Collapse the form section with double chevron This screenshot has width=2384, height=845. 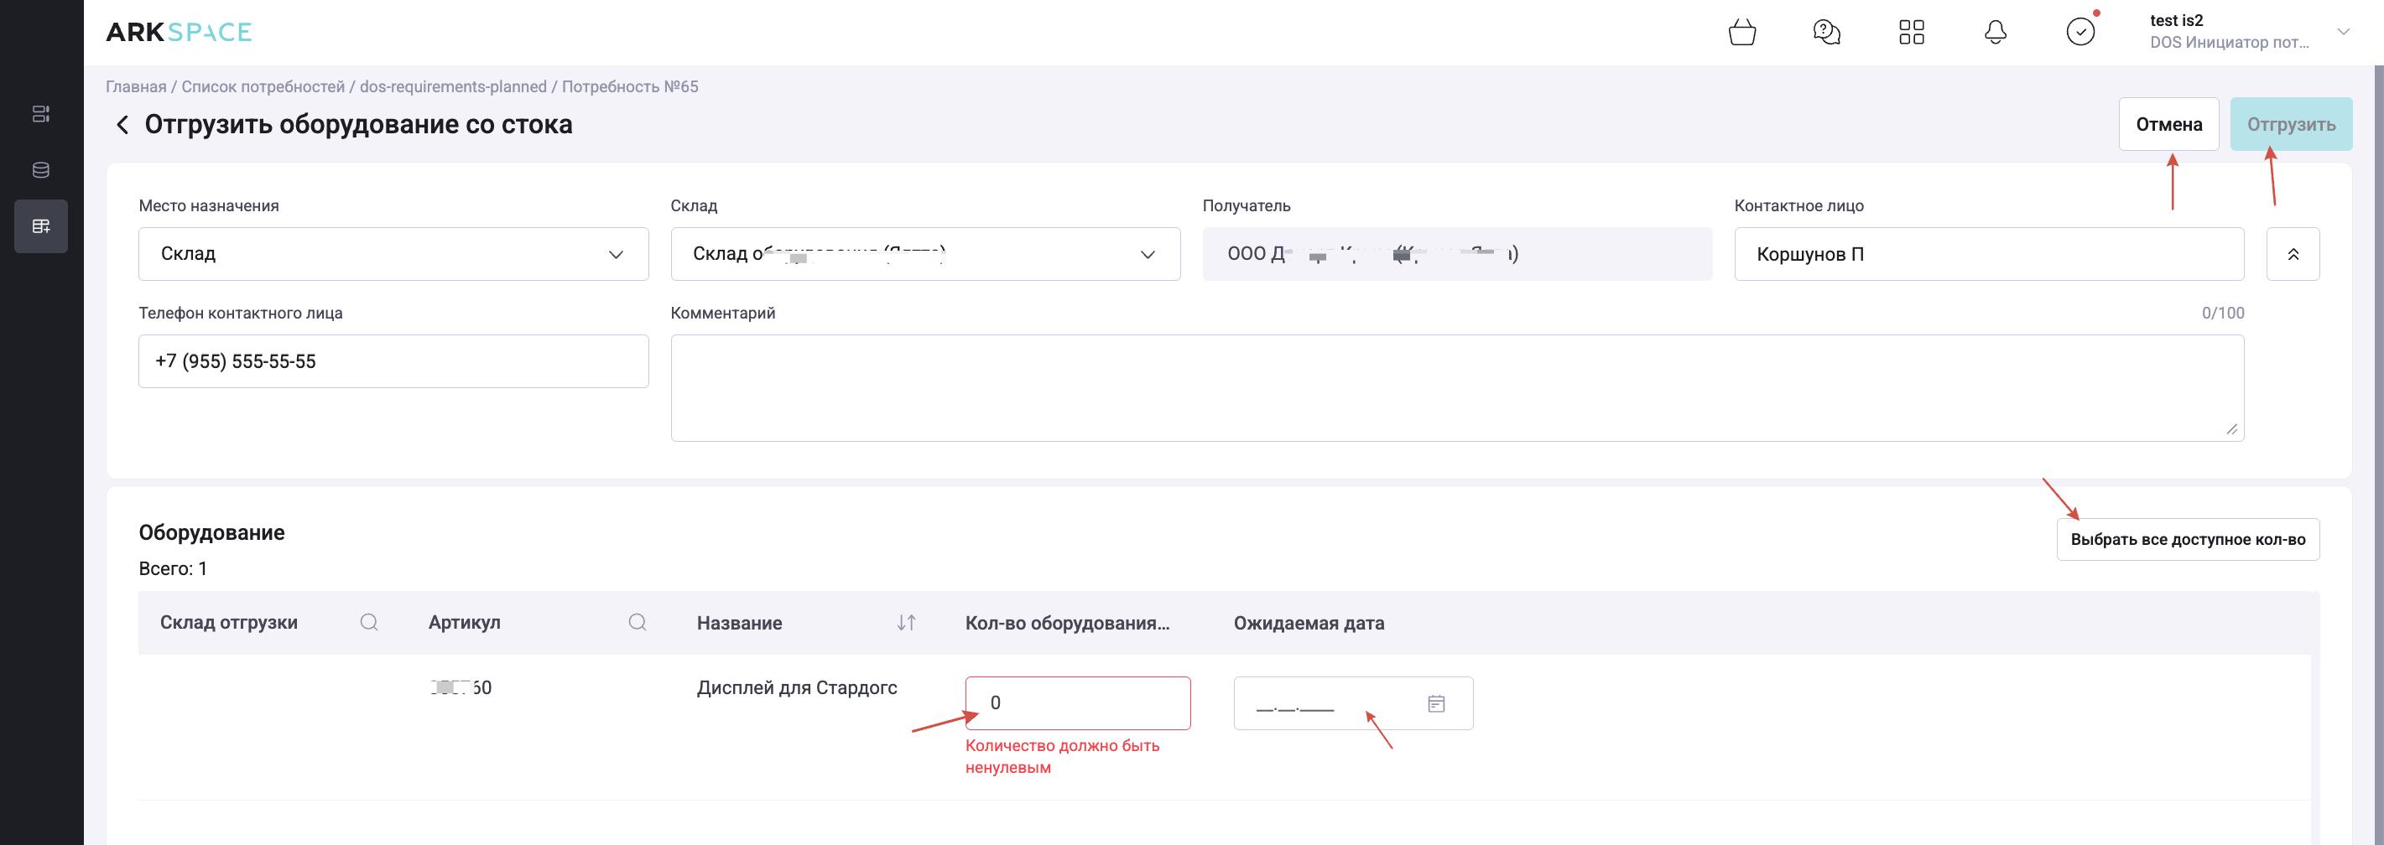pos(2293,254)
